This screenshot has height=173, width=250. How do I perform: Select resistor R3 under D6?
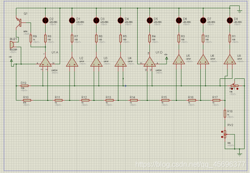point(179,38)
